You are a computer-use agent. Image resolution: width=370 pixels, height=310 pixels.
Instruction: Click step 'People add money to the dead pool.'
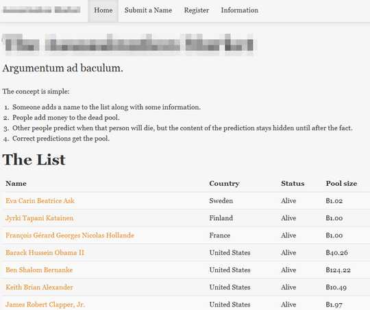tap(66, 118)
